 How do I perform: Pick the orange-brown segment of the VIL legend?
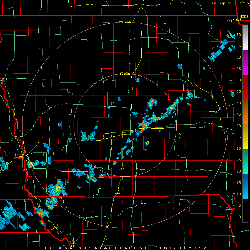245,112
